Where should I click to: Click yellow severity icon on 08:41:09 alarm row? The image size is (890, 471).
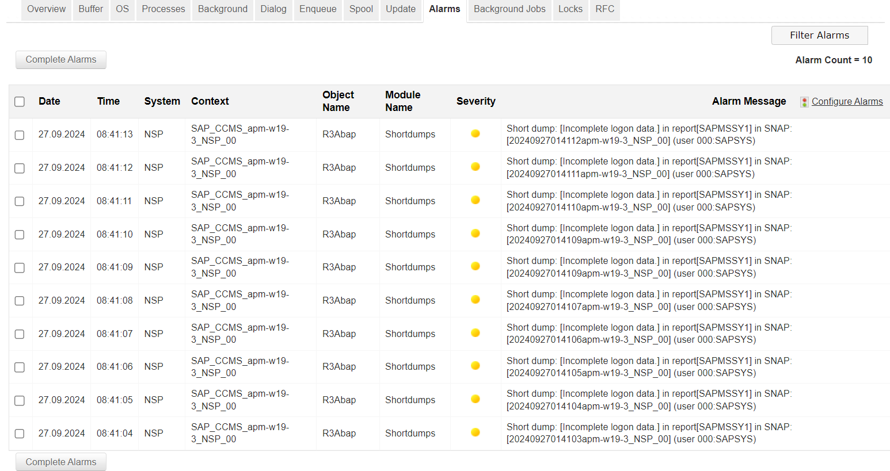tap(475, 266)
